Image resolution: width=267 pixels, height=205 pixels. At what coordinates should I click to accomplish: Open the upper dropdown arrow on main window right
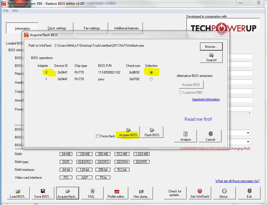click(248, 133)
